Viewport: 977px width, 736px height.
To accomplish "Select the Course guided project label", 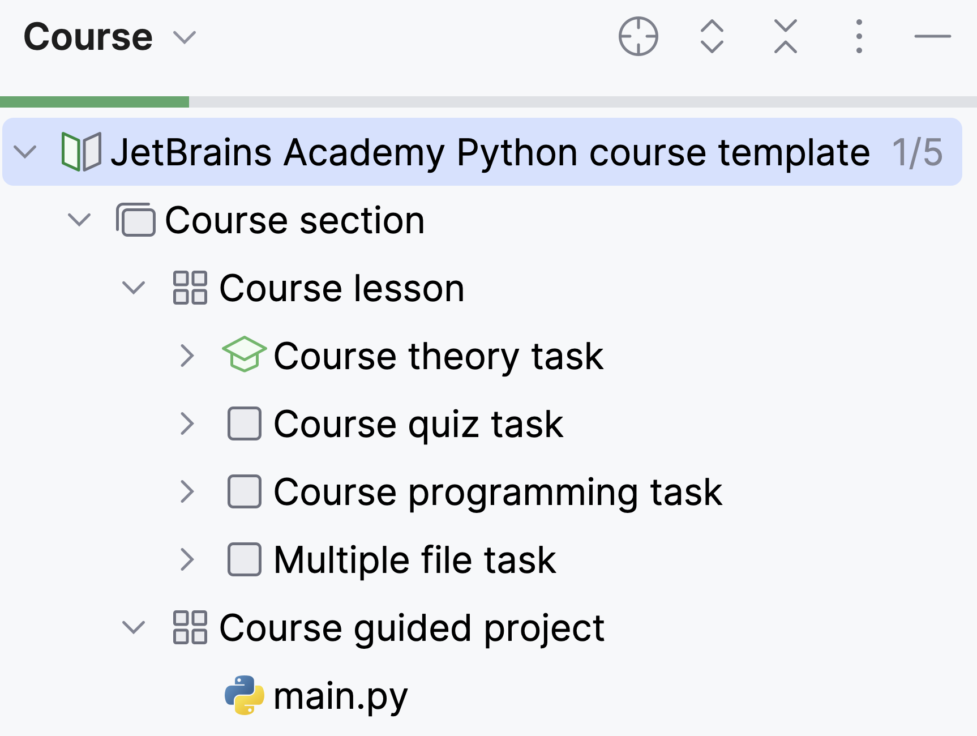I will tap(412, 628).
